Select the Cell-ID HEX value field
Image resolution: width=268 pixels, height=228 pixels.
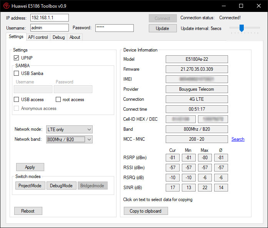(181, 119)
